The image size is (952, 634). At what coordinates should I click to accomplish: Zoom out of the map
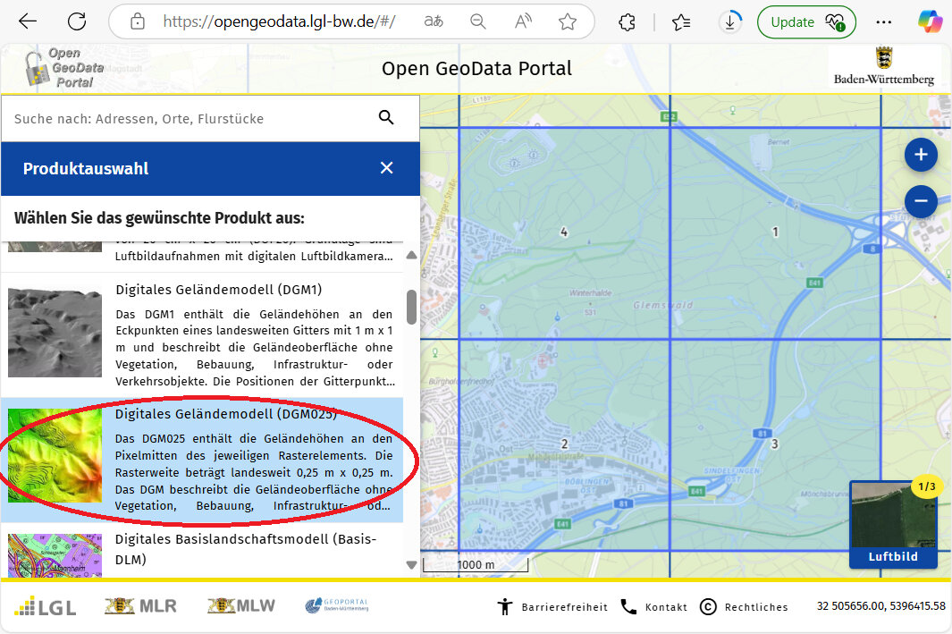click(x=920, y=200)
